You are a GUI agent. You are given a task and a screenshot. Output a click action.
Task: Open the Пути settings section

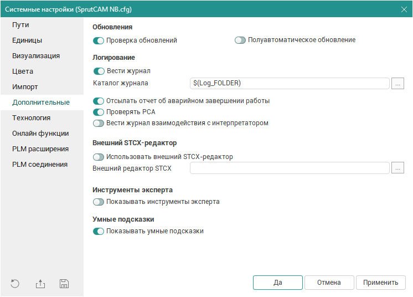pos(42,25)
